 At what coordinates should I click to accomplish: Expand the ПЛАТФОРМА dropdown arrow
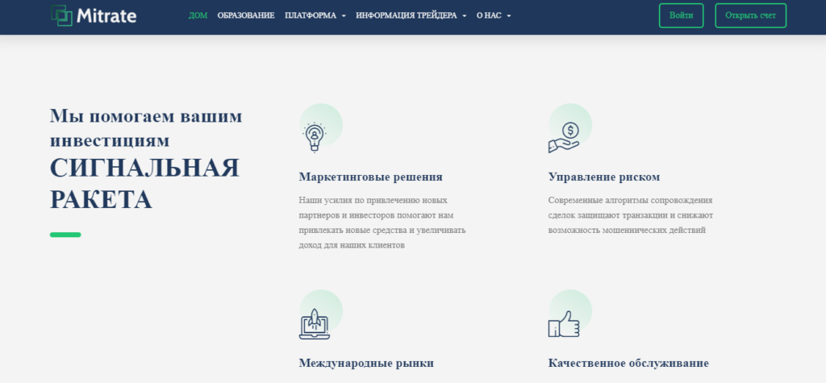344,16
